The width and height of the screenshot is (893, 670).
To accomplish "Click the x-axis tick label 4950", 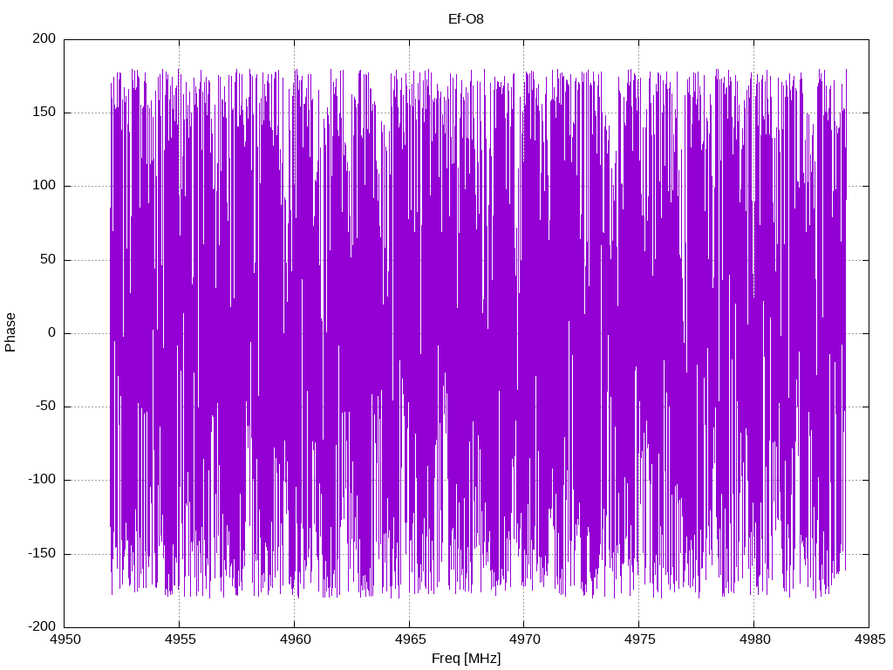I will 65,639.
